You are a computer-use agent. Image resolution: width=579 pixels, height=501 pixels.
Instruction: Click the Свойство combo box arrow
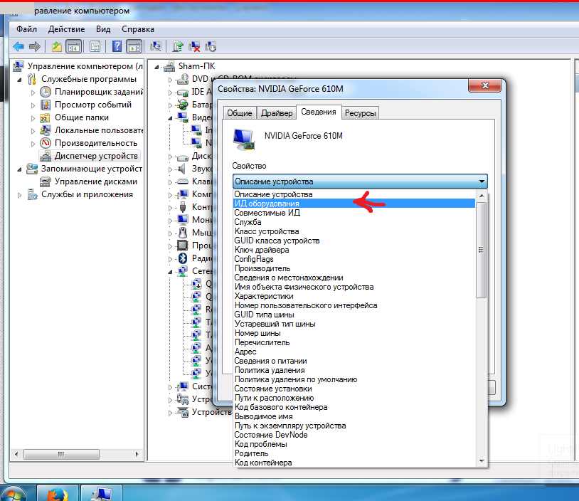(x=482, y=181)
